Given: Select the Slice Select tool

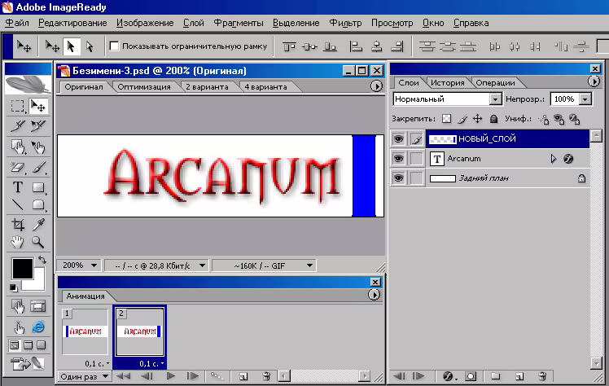Looking at the screenshot, I should tap(38, 126).
